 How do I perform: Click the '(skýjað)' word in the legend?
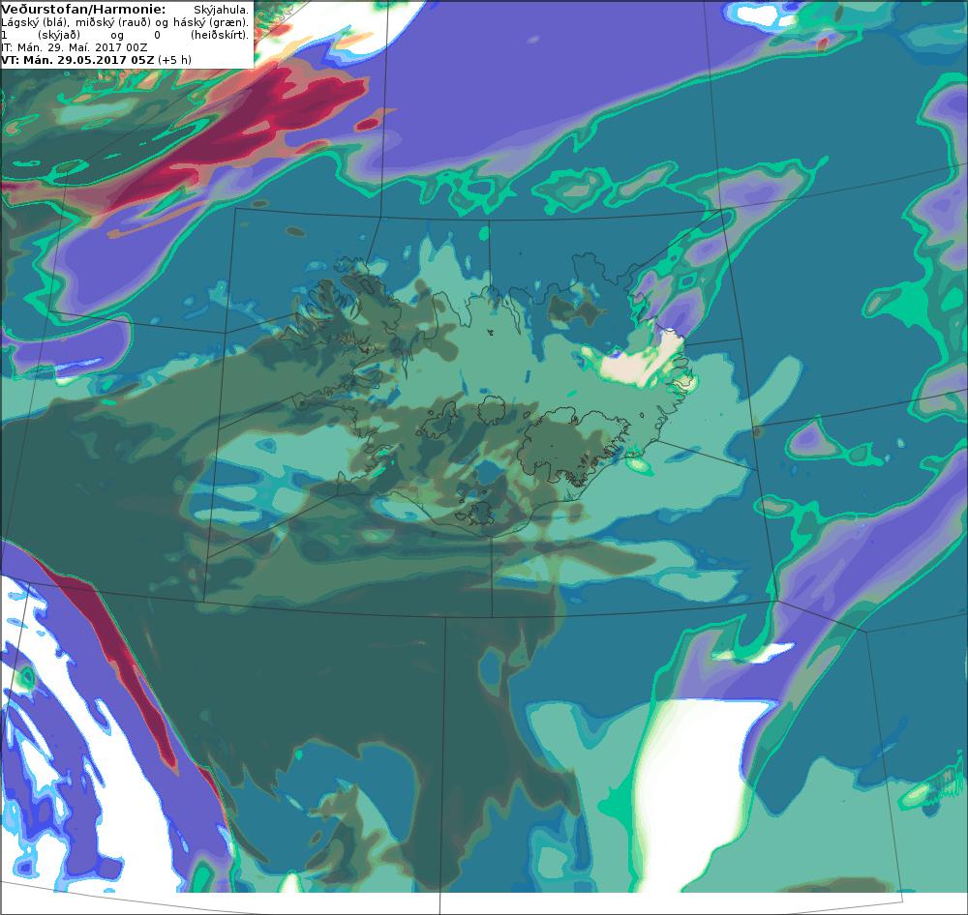(59, 35)
